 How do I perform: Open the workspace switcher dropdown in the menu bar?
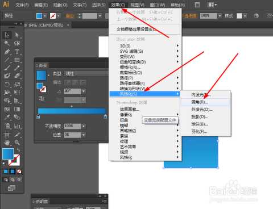(212, 5)
